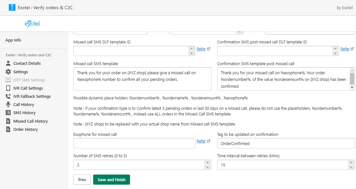Image resolution: width=356 pixels, height=189 pixels.
Task: Decrease Confirmation SMS DLT template ID value
Action: pos(335,53)
